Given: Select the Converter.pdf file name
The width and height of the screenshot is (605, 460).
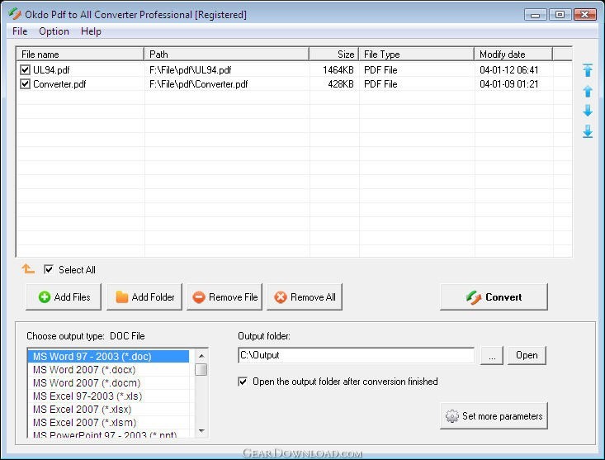Looking at the screenshot, I should (59, 84).
